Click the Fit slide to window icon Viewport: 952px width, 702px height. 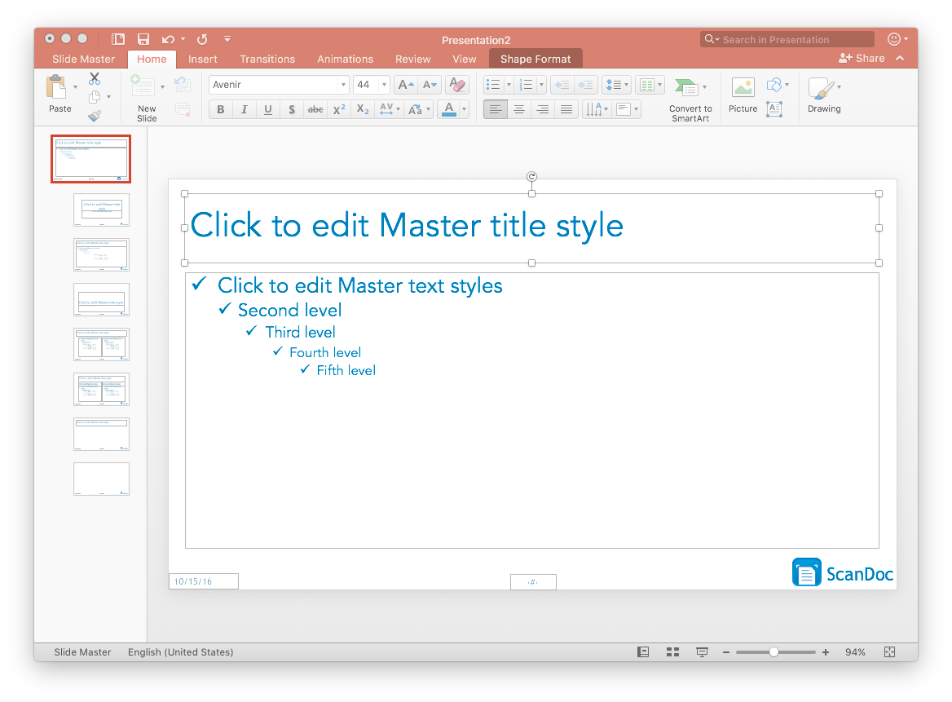pyautogui.click(x=889, y=652)
